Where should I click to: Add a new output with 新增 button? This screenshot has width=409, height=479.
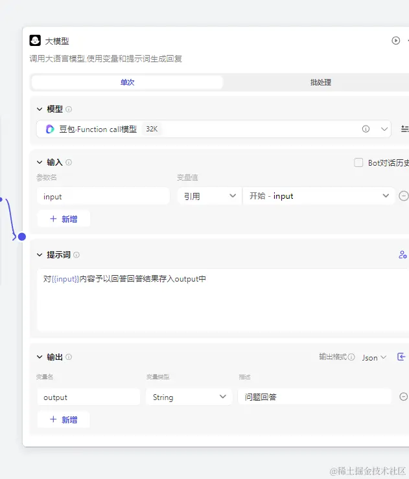(64, 419)
